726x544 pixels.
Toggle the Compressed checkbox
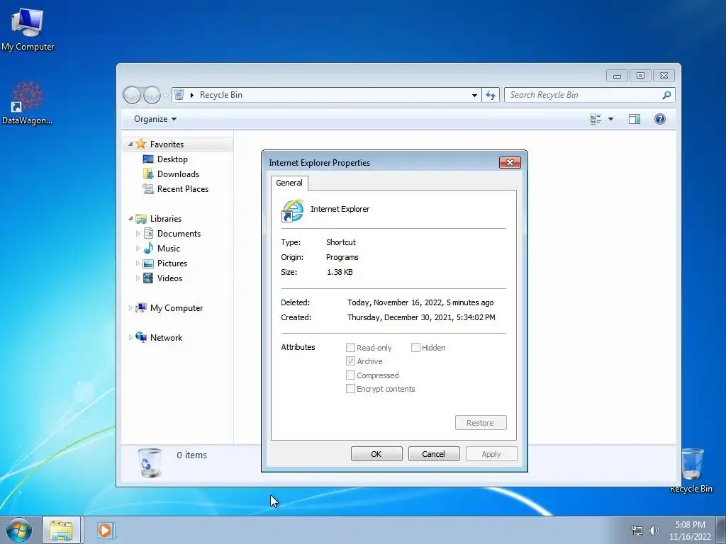pos(350,375)
